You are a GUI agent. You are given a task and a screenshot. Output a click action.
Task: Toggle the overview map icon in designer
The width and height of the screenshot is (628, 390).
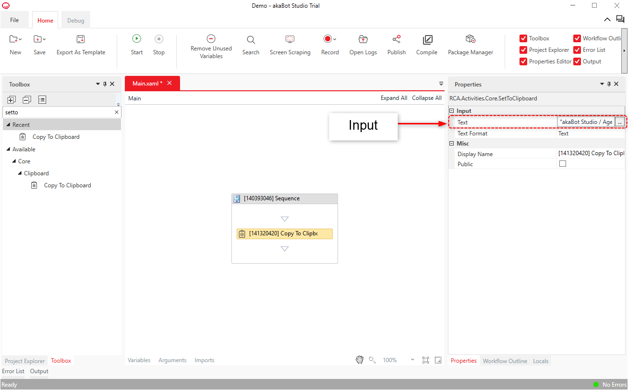pyautogui.click(x=438, y=360)
